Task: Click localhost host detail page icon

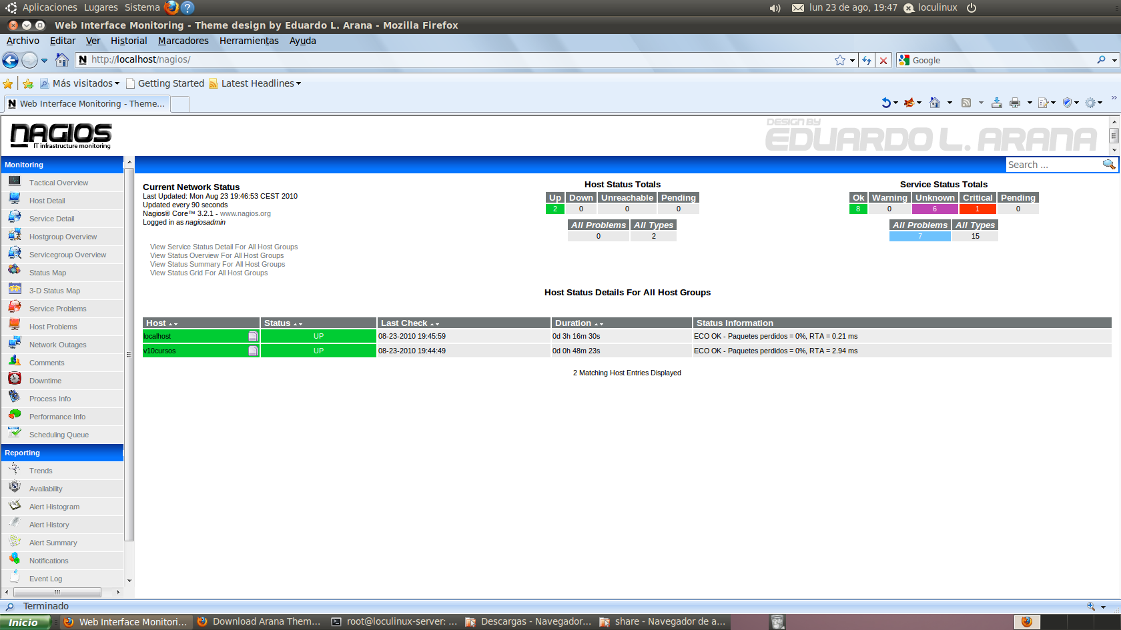Action: coord(253,336)
